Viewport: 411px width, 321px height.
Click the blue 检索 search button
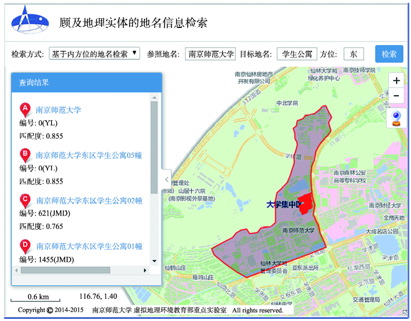389,54
